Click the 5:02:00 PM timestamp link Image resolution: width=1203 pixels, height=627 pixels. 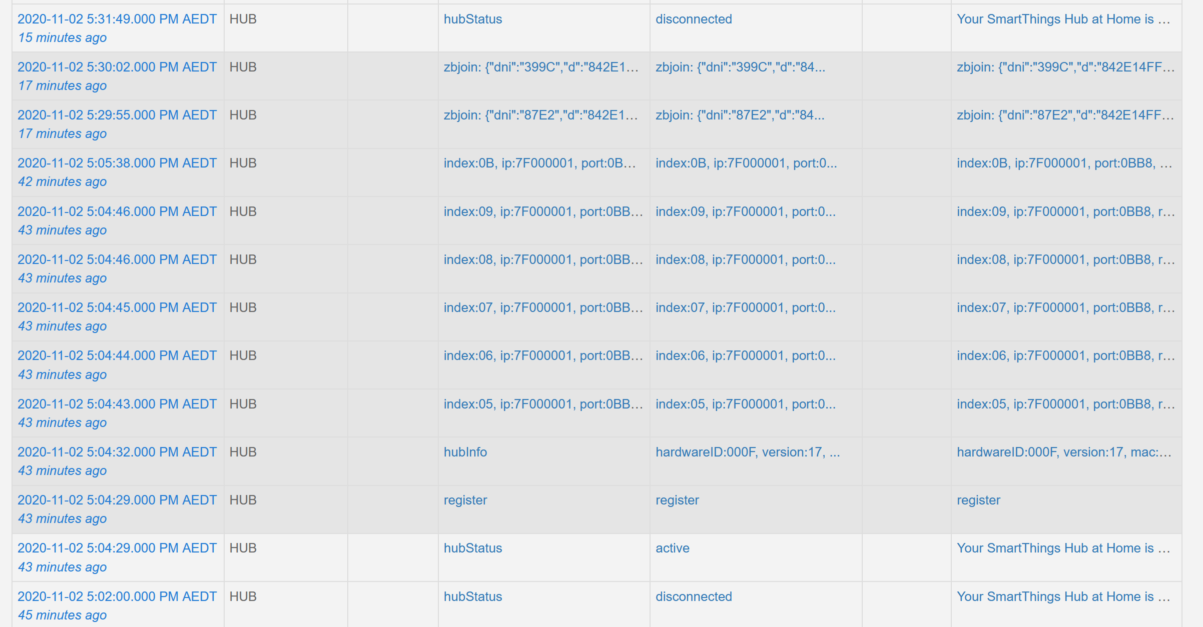(117, 596)
